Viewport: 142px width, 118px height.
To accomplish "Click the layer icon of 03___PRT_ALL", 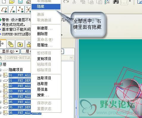I will [x=6, y=91].
